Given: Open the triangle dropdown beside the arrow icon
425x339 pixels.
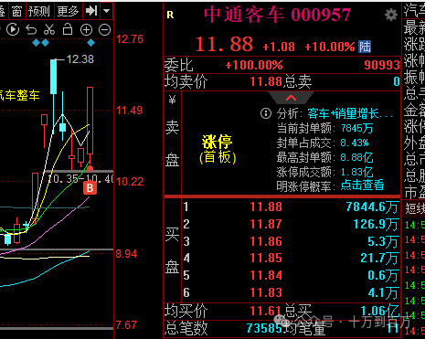Looking at the screenshot, I should tap(106, 11).
